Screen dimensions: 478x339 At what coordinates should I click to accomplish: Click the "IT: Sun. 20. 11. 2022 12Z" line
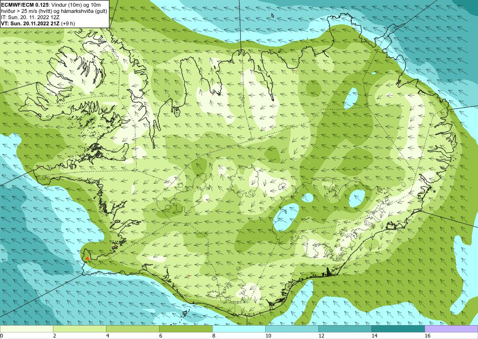(30, 17)
